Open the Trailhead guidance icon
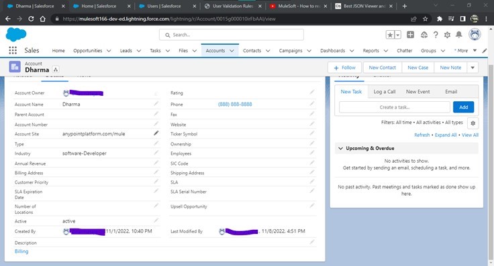 [x=424, y=35]
